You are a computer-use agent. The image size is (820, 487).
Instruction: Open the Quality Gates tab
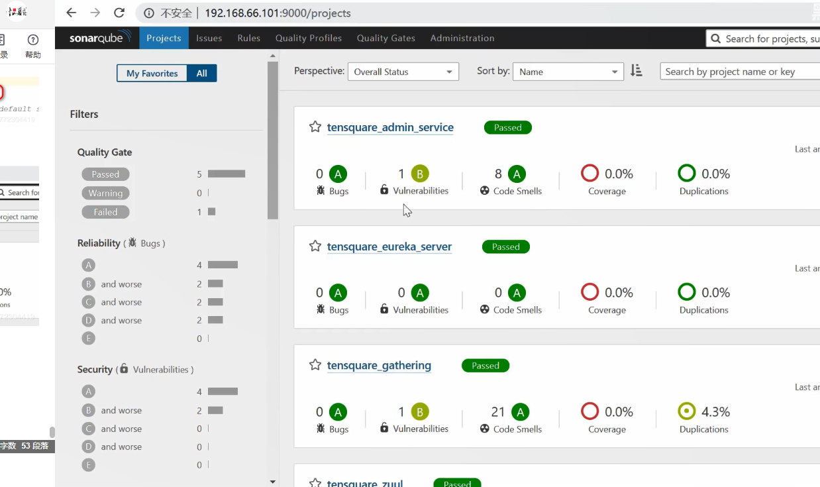pos(386,38)
